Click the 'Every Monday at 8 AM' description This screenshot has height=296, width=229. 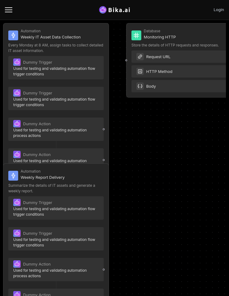click(x=56, y=48)
